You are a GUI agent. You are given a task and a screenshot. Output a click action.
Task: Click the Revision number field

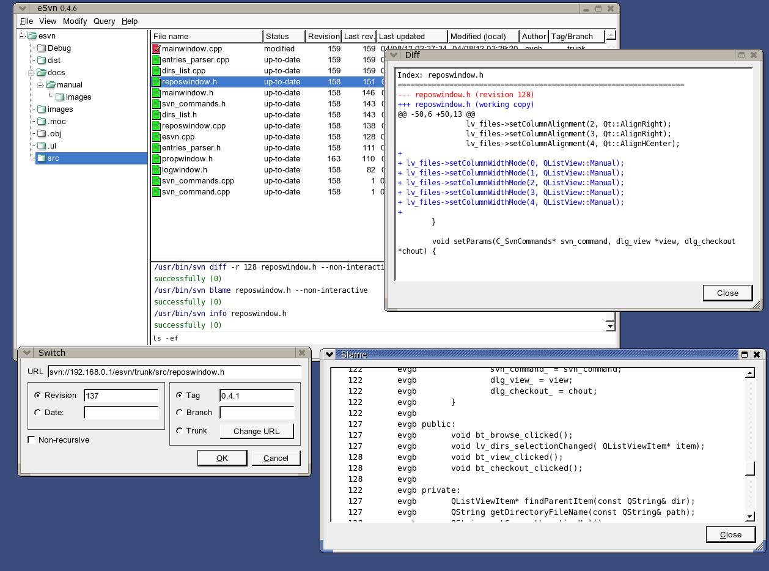(x=121, y=396)
